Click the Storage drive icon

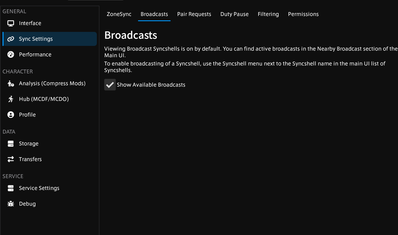tap(11, 144)
